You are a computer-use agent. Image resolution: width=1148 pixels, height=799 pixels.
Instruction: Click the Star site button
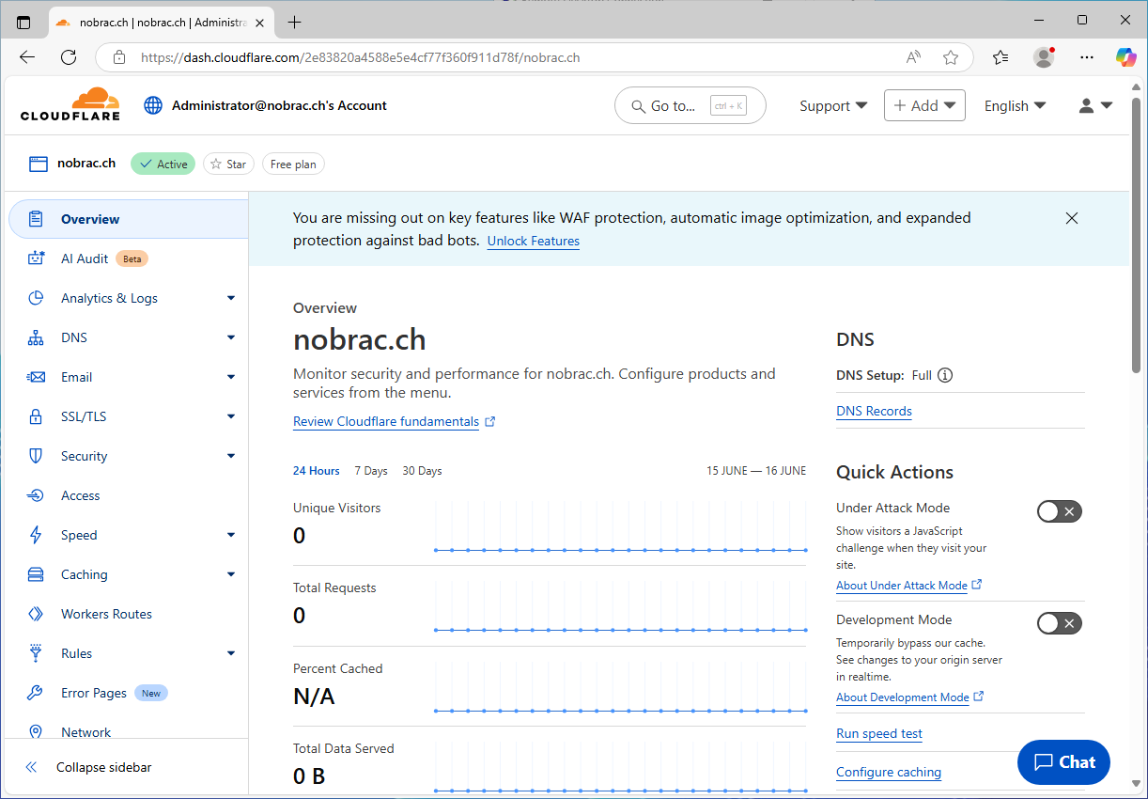(228, 164)
